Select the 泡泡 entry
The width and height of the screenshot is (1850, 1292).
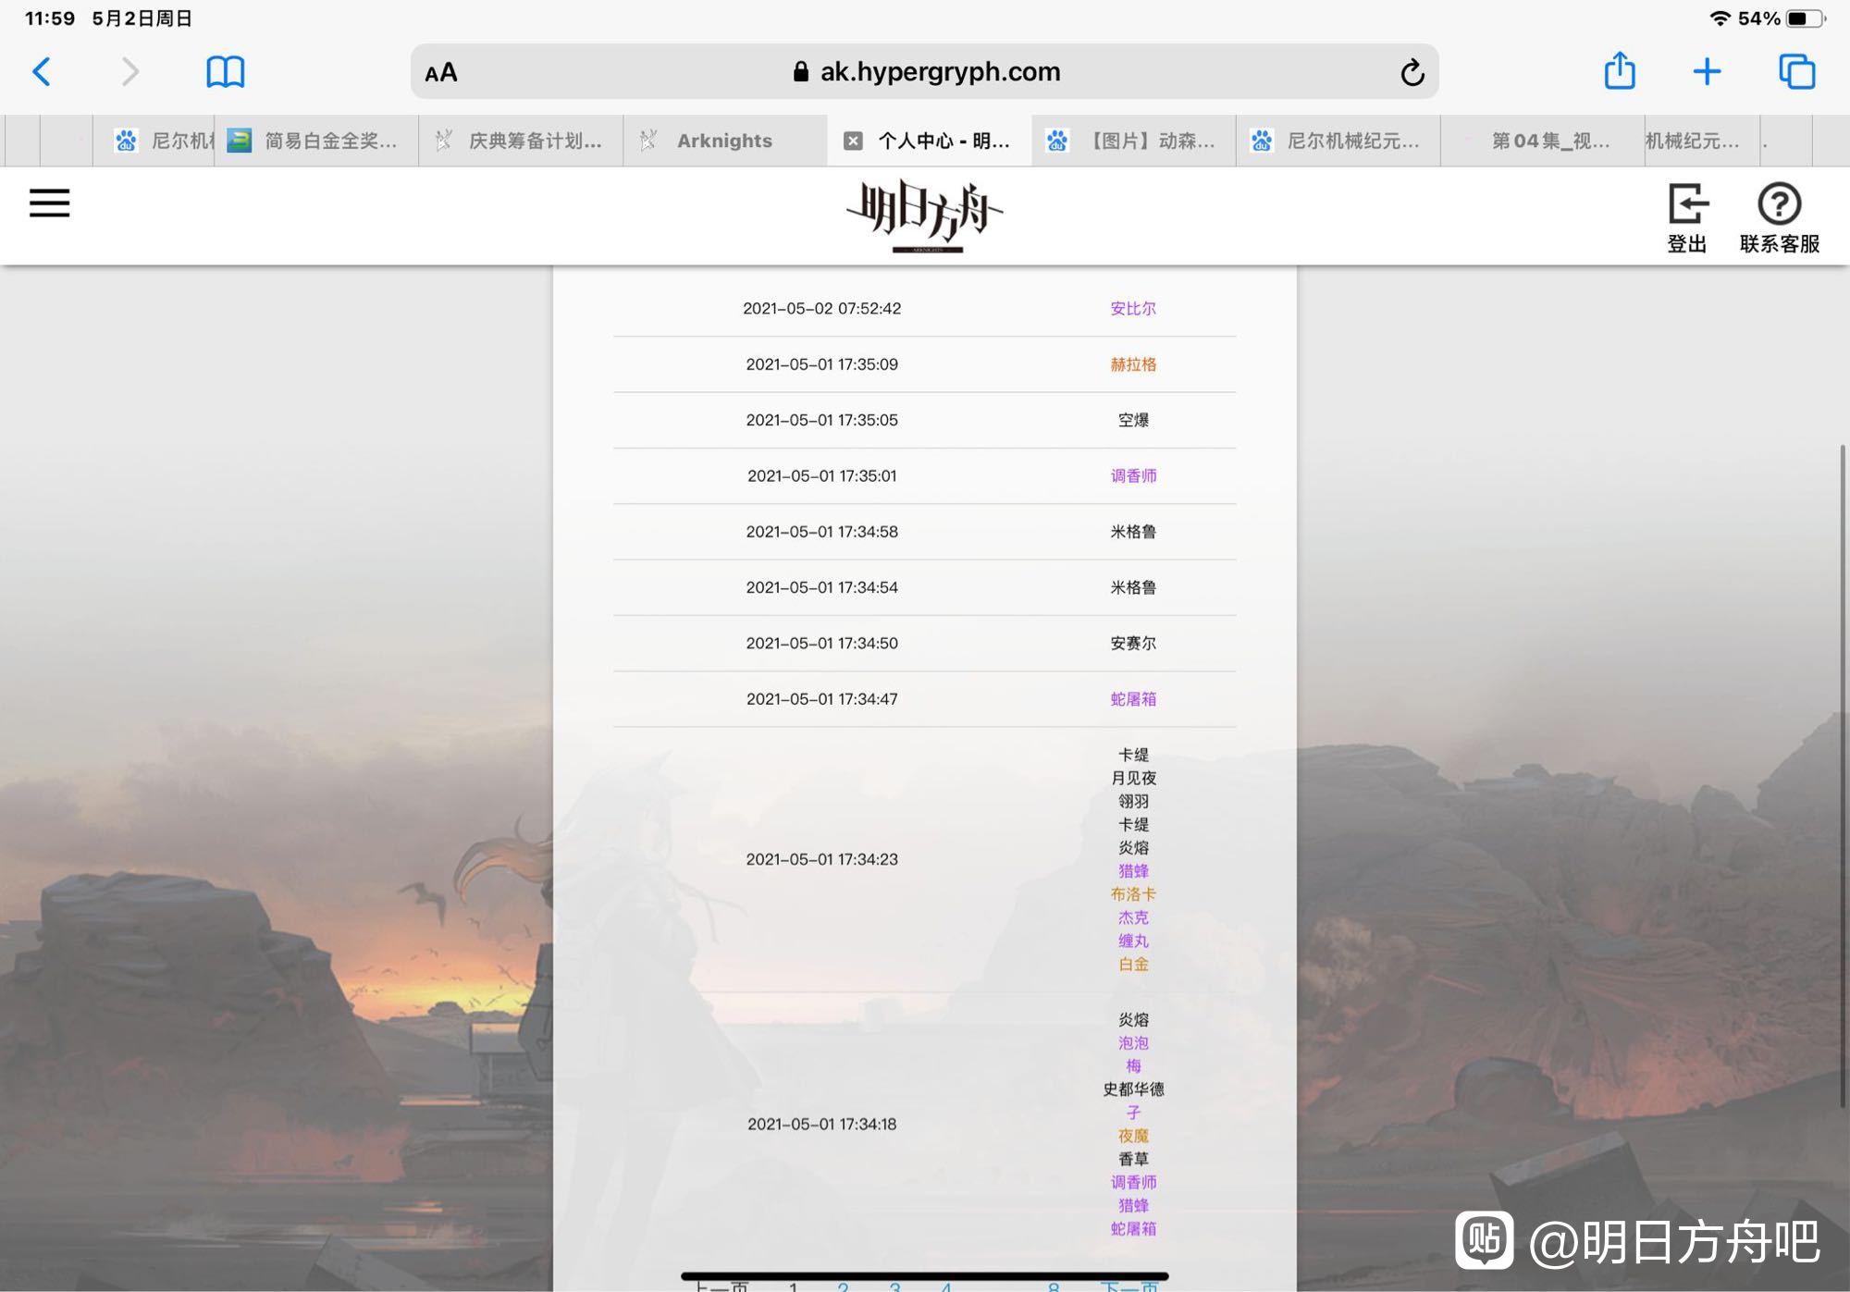[1133, 1043]
